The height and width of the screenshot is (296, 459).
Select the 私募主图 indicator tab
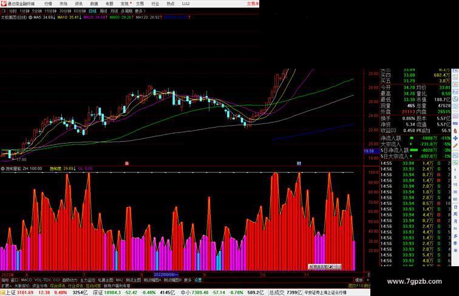tap(106, 280)
